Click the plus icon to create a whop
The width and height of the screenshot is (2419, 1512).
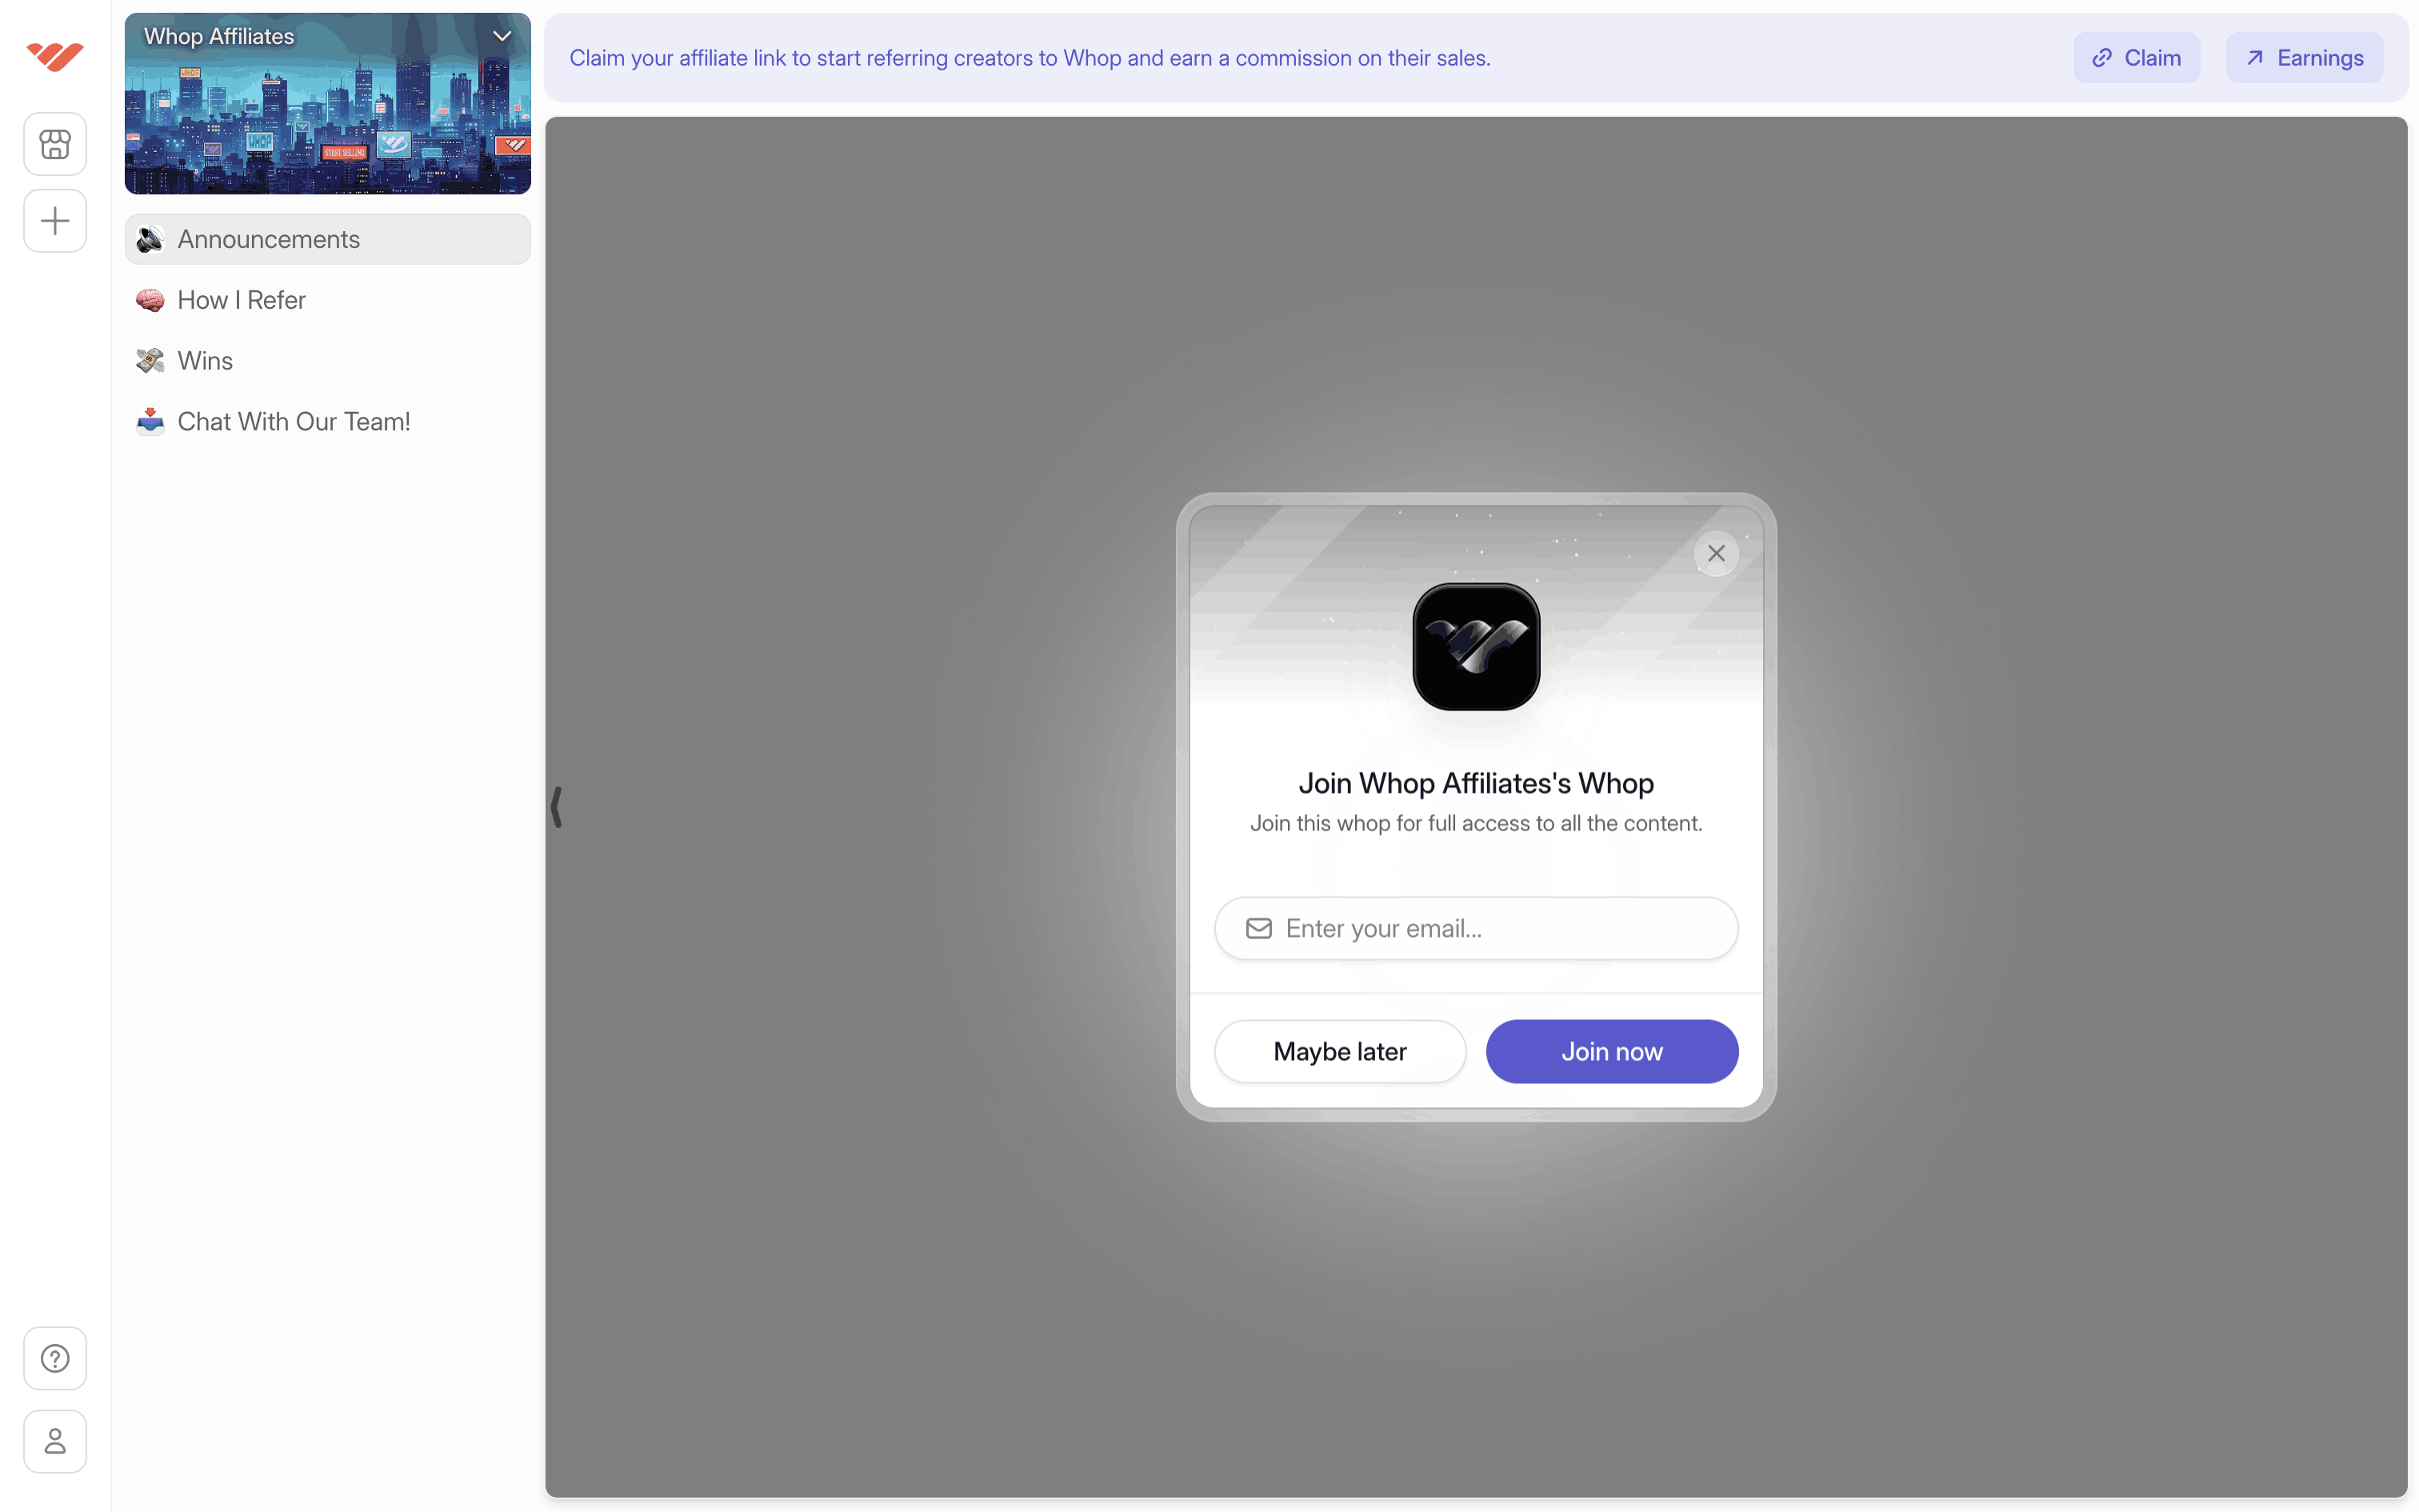pos(55,221)
